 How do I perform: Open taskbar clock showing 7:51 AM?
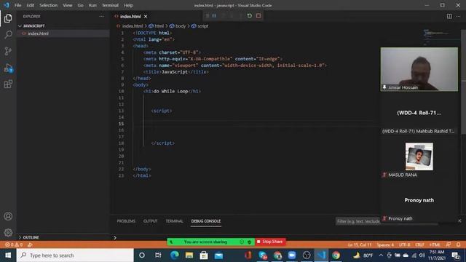(x=437, y=255)
